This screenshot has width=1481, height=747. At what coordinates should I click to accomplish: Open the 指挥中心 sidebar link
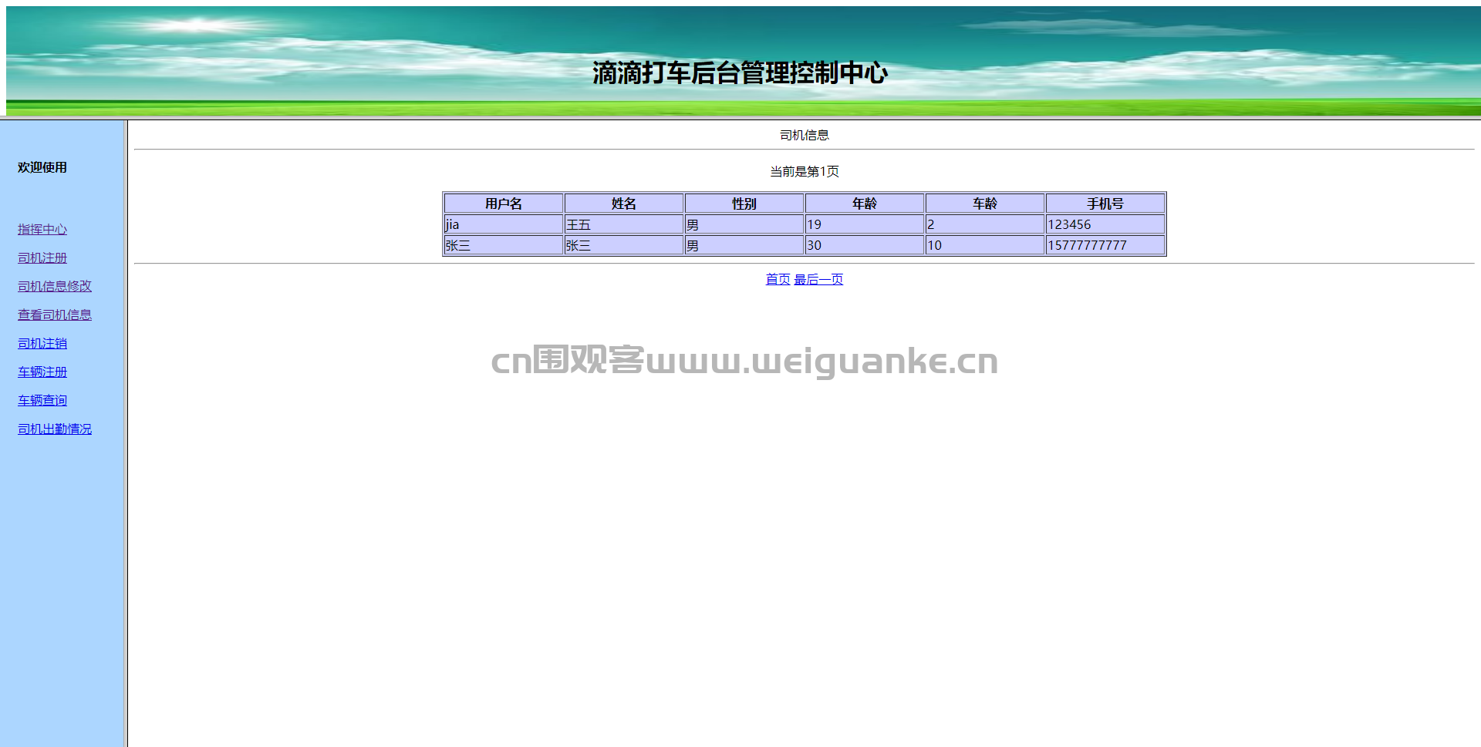[42, 230]
